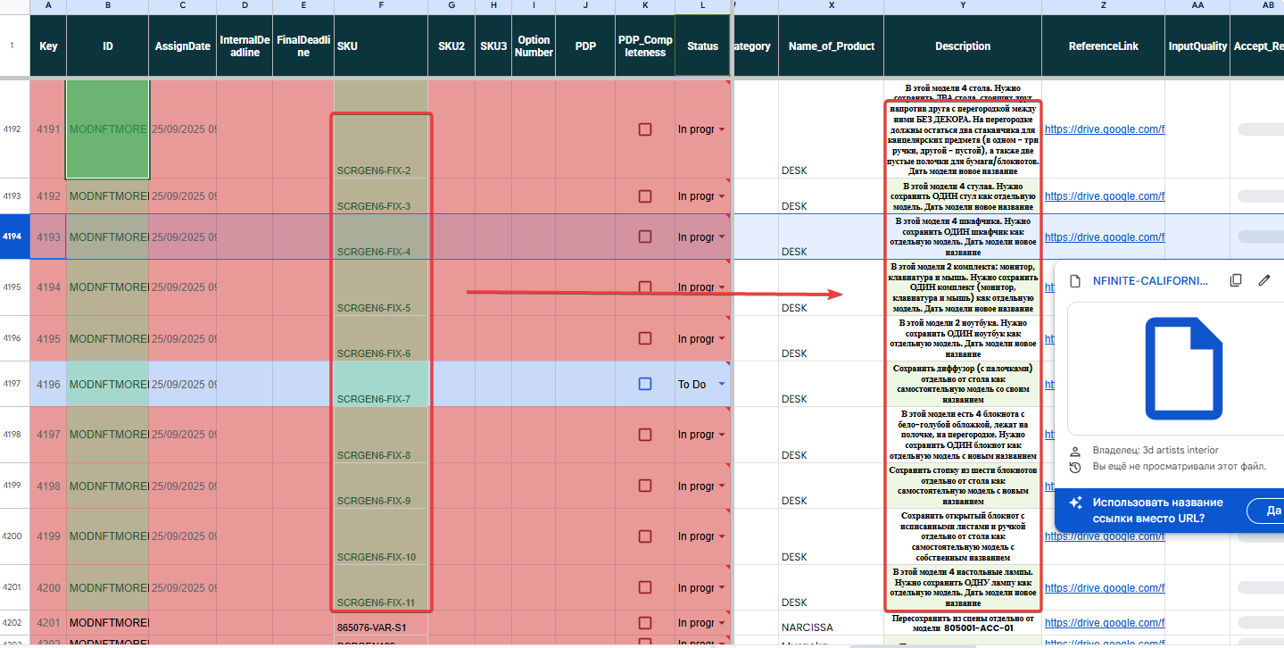
Task: Open the Status dropdown for key 4197
Action: [x=721, y=434]
